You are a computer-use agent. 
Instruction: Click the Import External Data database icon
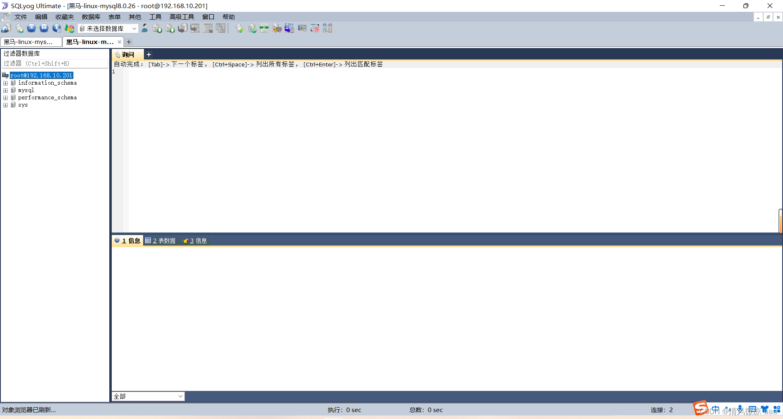pos(157,28)
